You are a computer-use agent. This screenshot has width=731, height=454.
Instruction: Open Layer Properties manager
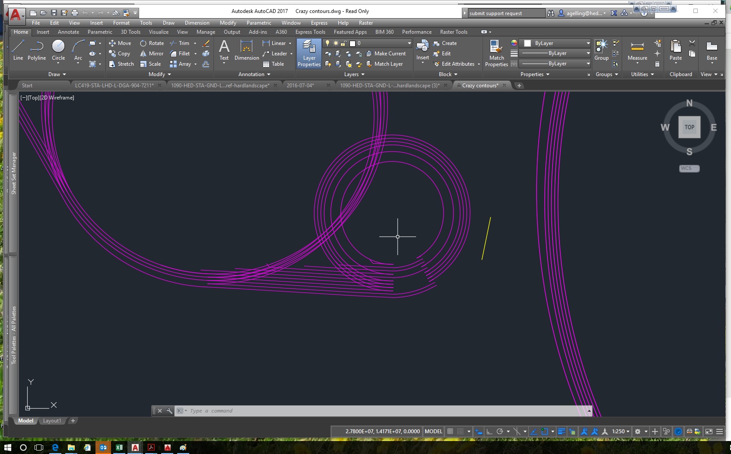[308, 53]
